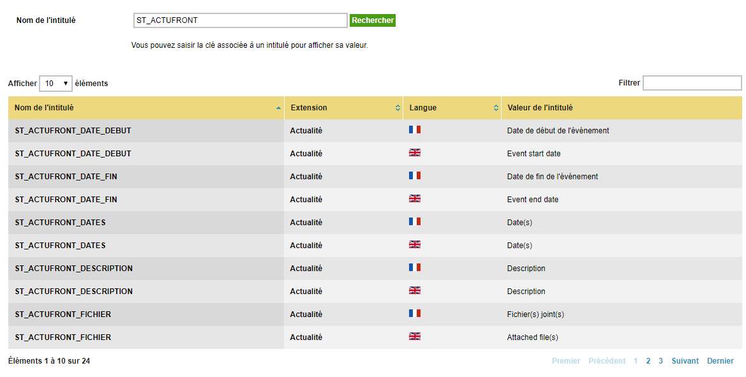Viewport: 746px width, 377px height.
Task: Focus the Filtrer text field
Action: 692,83
